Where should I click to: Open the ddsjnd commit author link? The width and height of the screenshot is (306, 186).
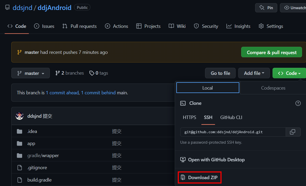(x=34, y=116)
